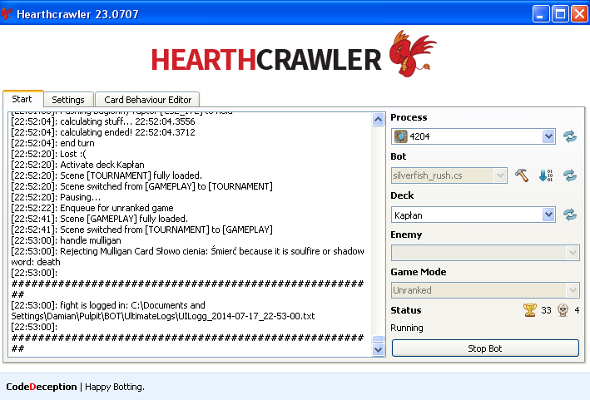The width and height of the screenshot is (590, 400).
Task: Click log line 'handle mulligan'
Action: (67, 240)
